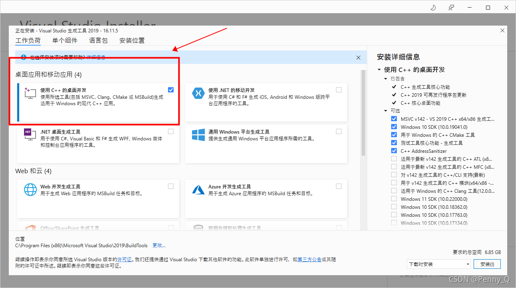Click the C++ 生成工具核心功能 included item
The width and height of the screenshot is (516, 288).
(x=425, y=87)
